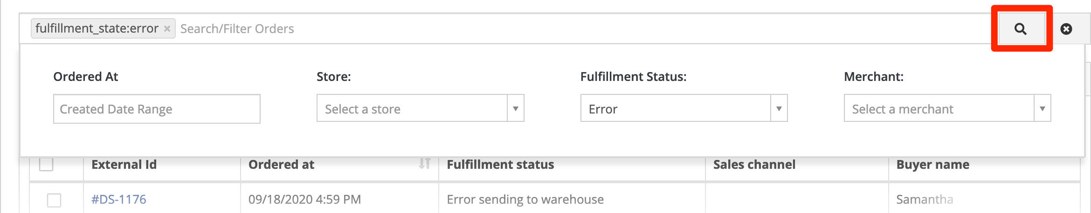Remove the fulfillment_state:error filter tag
Image resolution: width=1091 pixels, height=213 pixels.
[167, 29]
